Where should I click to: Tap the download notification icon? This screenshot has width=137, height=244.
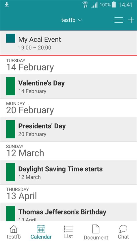click(x=7, y=5)
